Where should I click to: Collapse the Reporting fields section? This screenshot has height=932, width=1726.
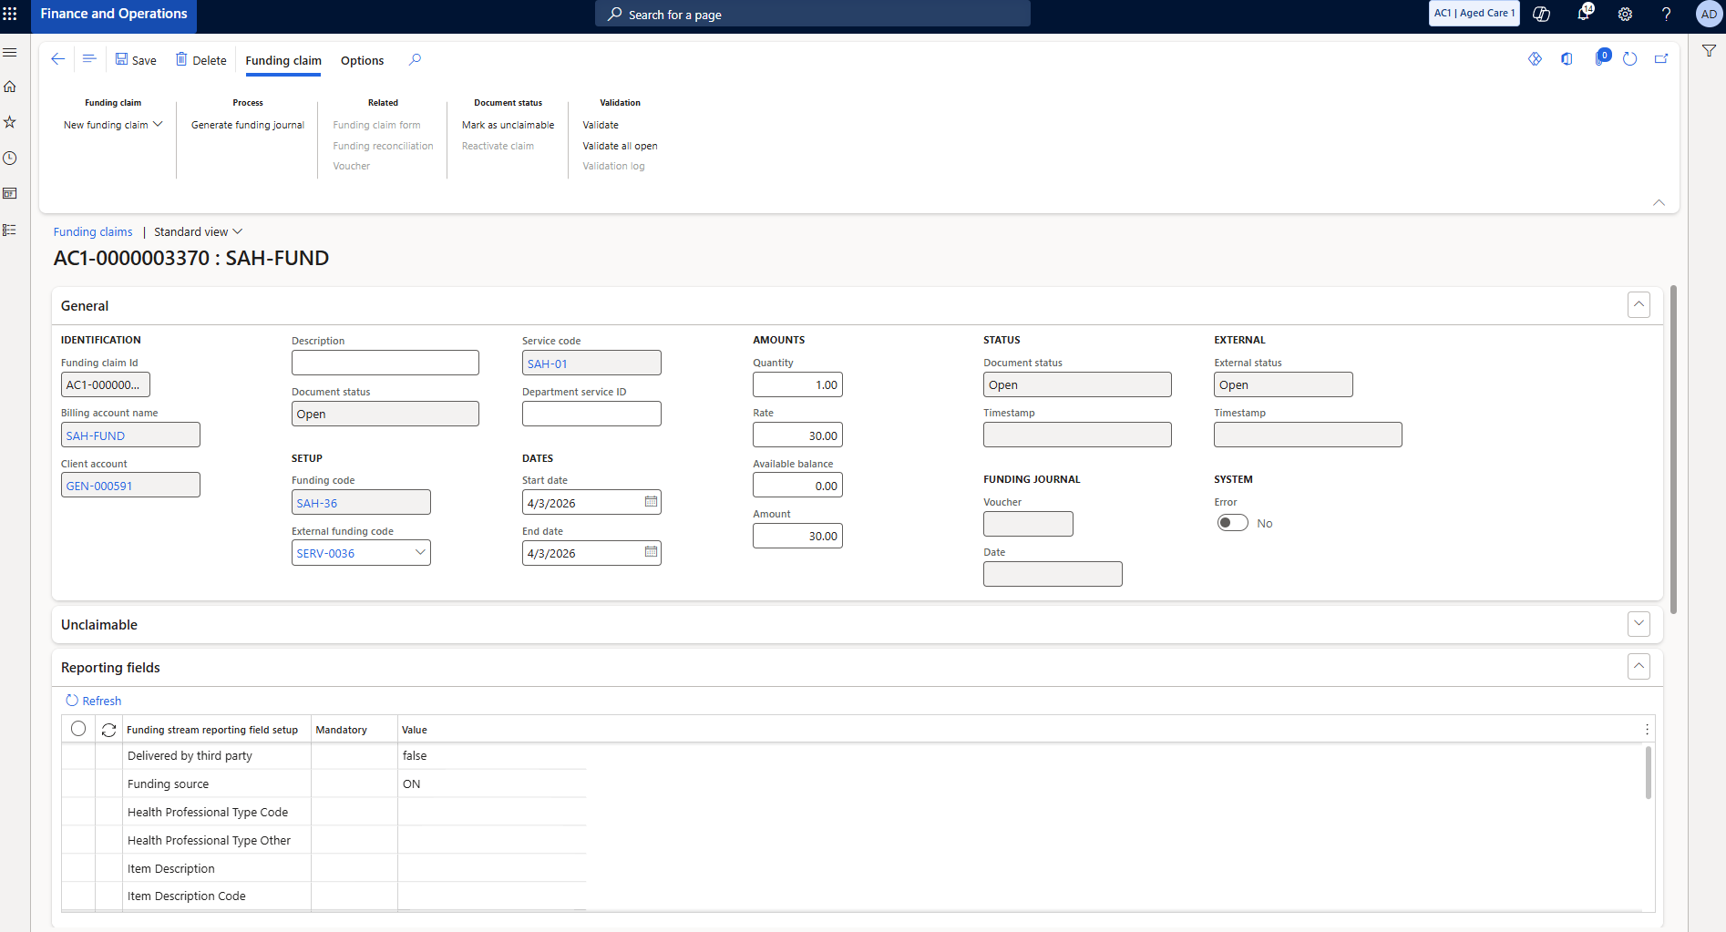click(x=1639, y=667)
